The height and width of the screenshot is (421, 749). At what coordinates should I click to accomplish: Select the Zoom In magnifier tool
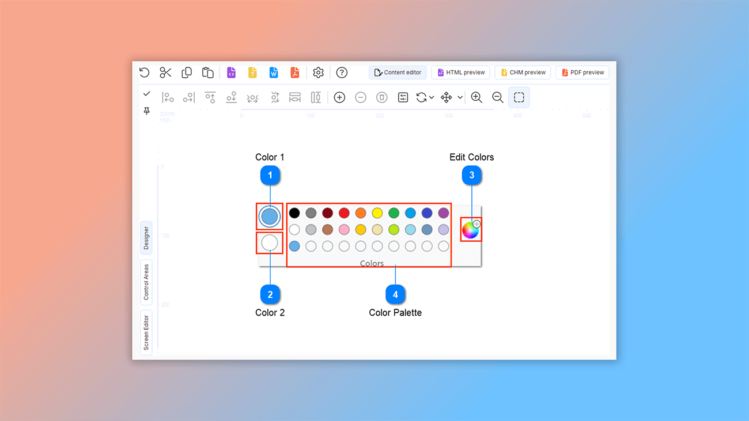476,97
